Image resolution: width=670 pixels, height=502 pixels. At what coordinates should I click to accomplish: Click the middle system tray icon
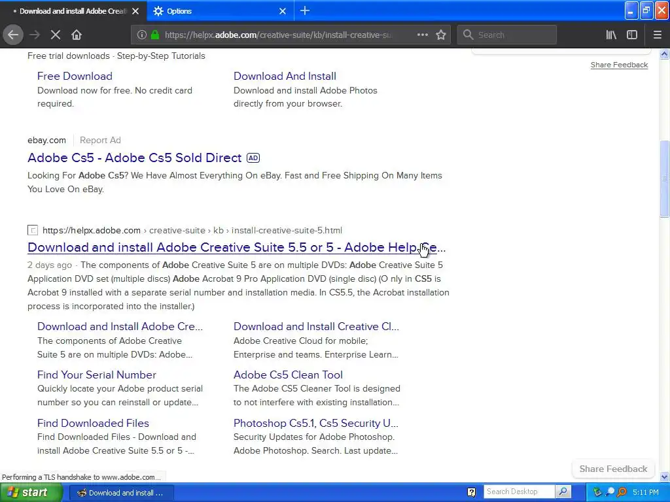click(610, 492)
